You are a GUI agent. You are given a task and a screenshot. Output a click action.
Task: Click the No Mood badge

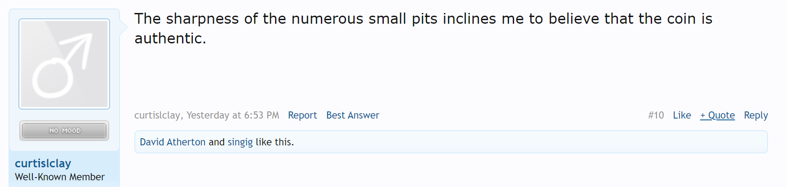click(x=64, y=131)
